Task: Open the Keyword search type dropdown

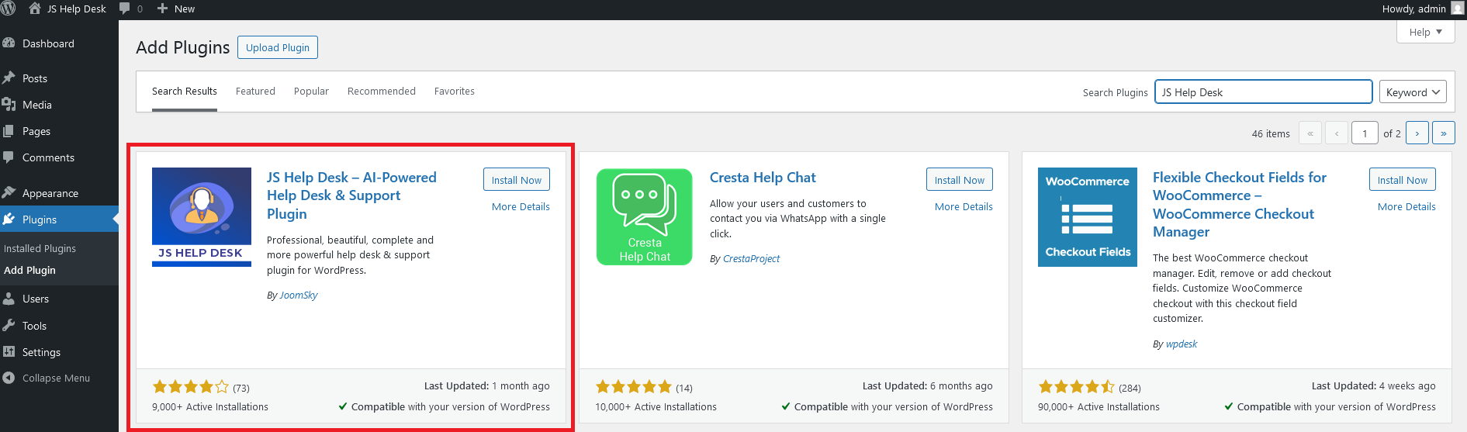Action: point(1412,92)
